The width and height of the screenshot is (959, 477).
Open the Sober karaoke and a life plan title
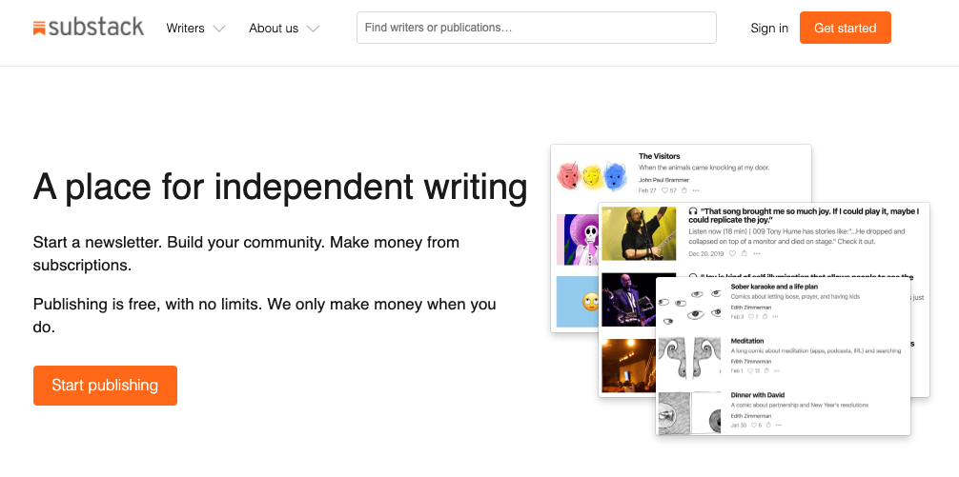pyautogui.click(x=774, y=287)
